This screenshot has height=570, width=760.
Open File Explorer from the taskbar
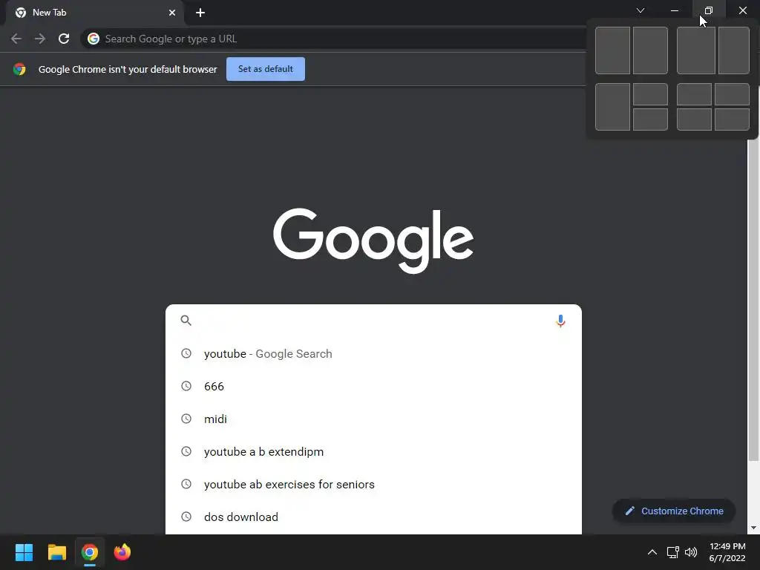pos(56,552)
